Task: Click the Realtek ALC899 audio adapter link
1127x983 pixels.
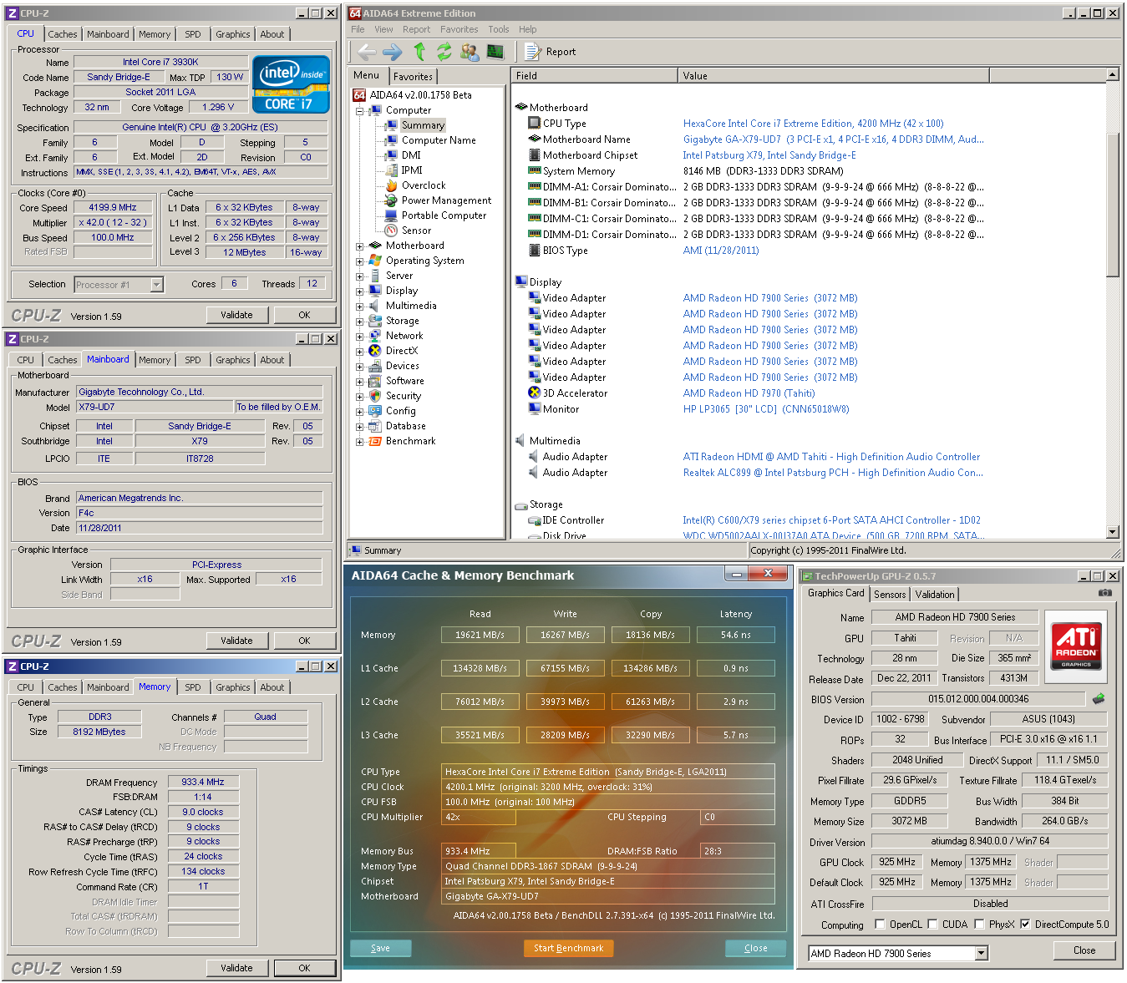Action: click(832, 473)
